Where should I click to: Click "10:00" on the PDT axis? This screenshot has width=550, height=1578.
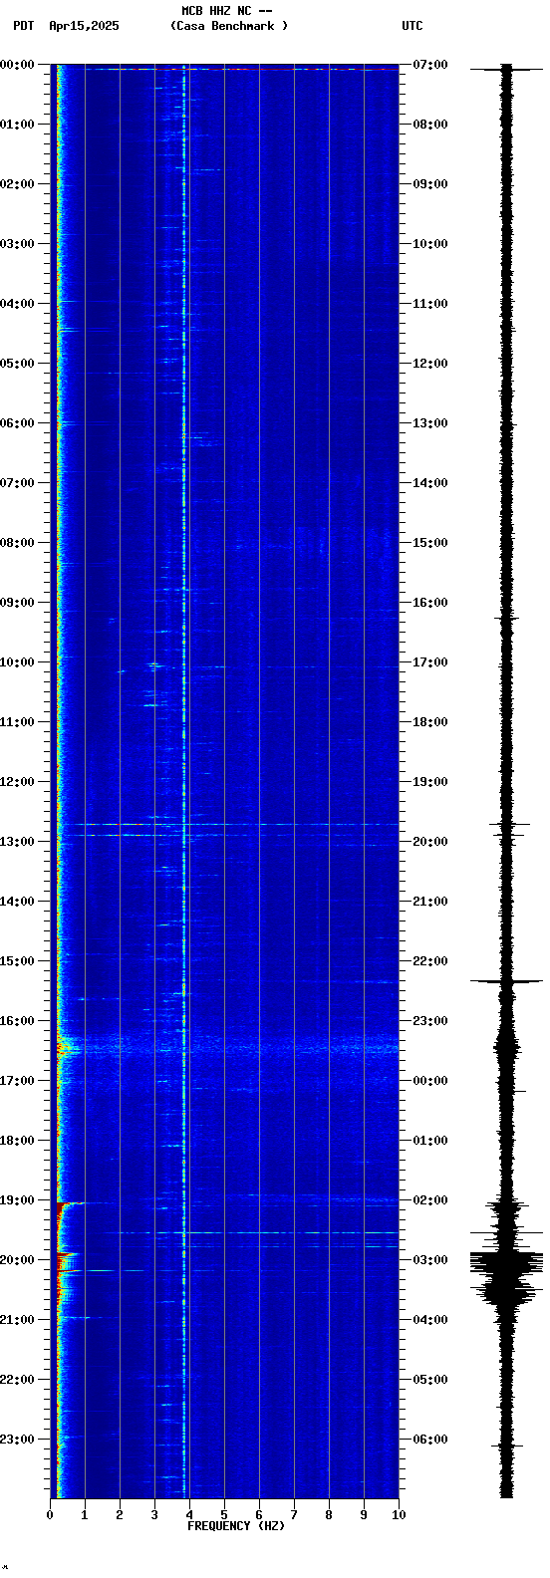click(x=17, y=662)
